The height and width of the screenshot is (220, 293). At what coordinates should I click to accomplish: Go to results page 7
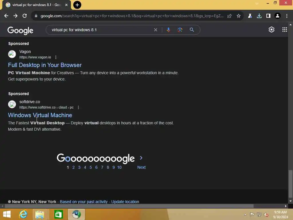(x=102, y=167)
